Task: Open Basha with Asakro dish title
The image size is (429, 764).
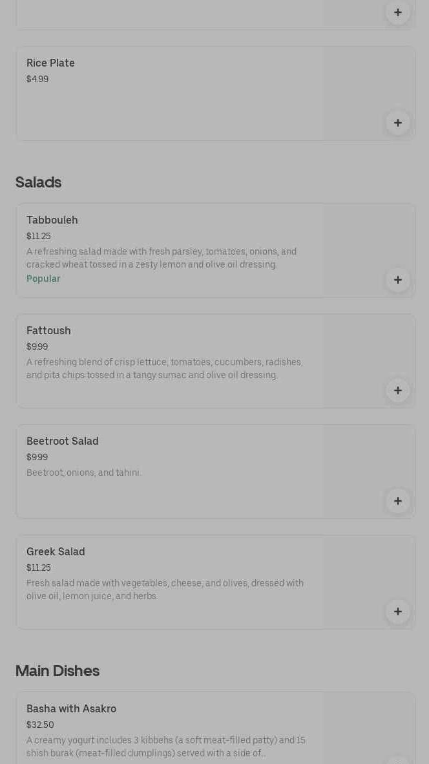Action: [71, 708]
